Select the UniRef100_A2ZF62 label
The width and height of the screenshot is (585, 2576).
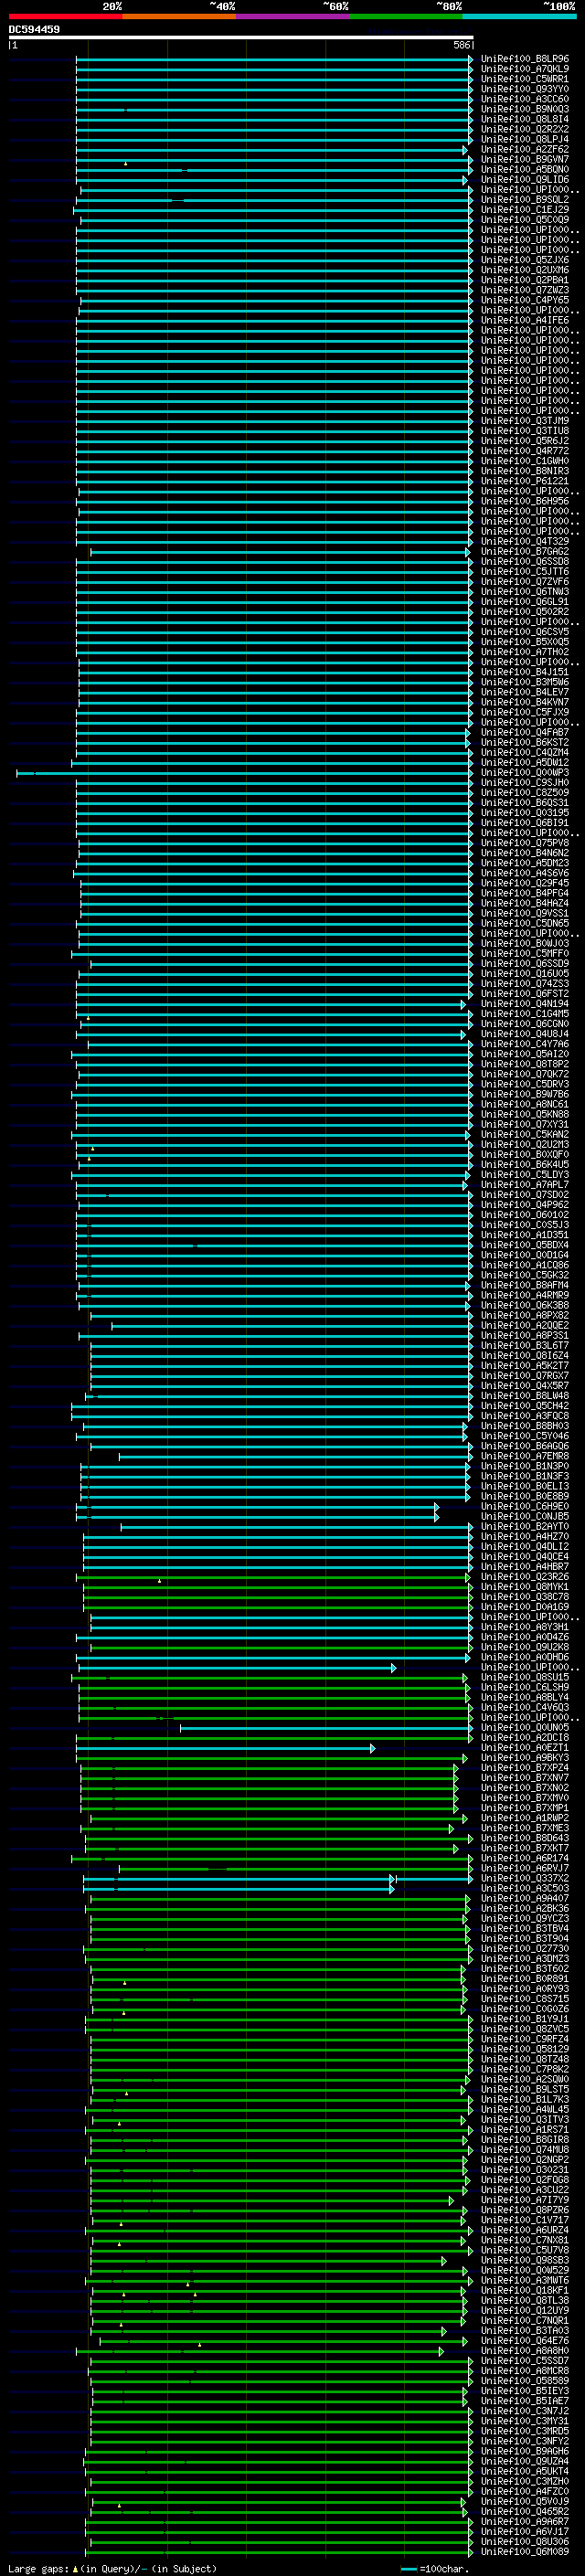coord(525,150)
